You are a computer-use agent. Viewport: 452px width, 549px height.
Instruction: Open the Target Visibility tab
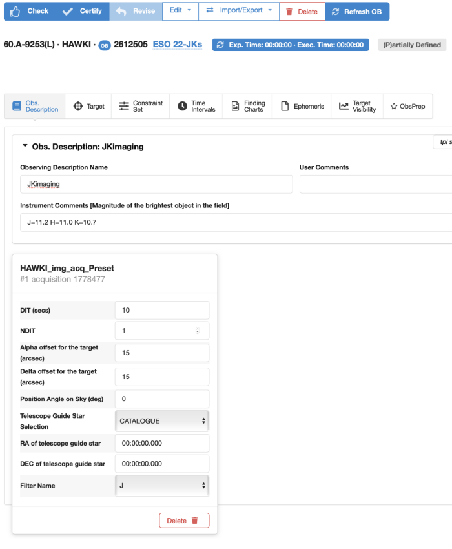point(357,106)
